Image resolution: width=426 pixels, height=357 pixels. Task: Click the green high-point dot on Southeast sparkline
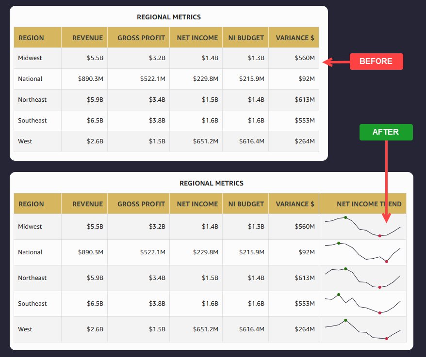click(x=339, y=295)
